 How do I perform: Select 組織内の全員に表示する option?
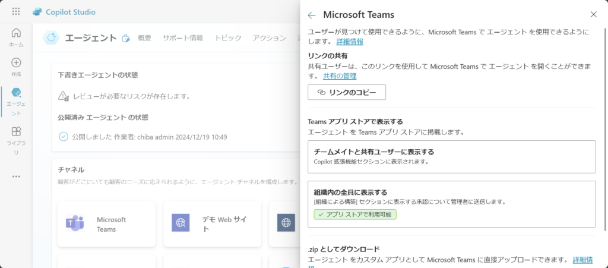(x=451, y=204)
